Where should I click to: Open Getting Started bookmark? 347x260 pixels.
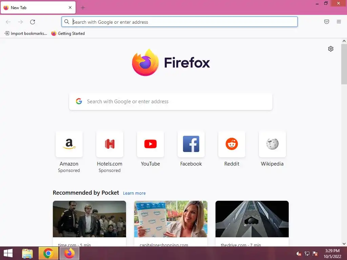(x=68, y=34)
